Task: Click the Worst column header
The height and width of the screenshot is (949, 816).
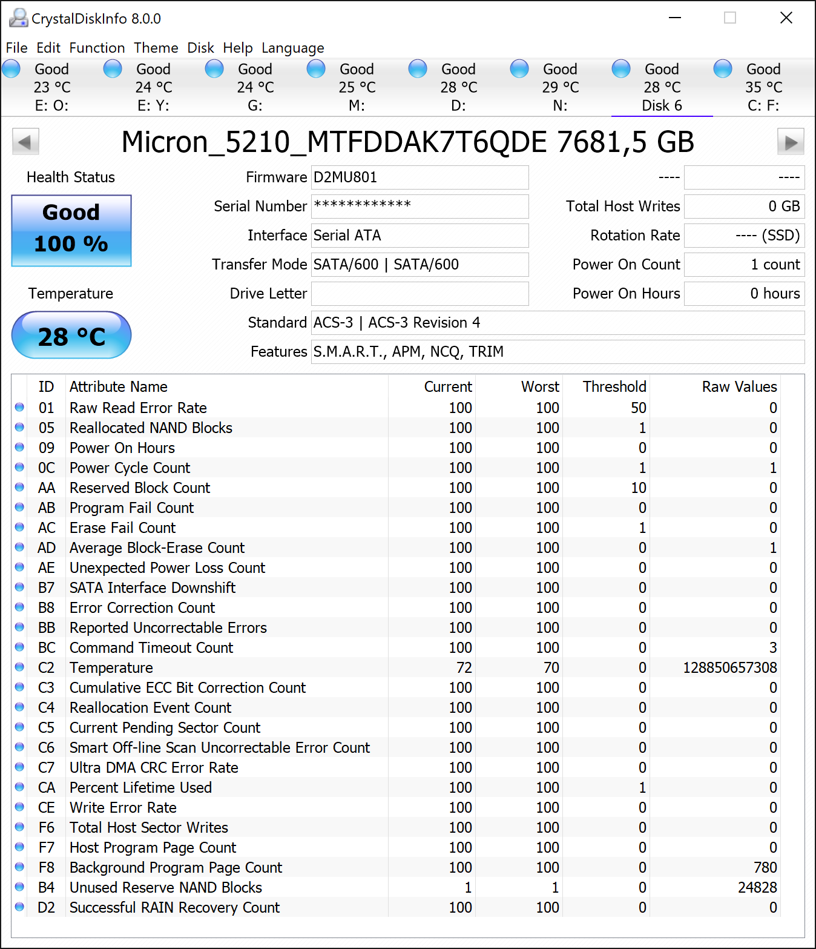Action: tap(540, 387)
